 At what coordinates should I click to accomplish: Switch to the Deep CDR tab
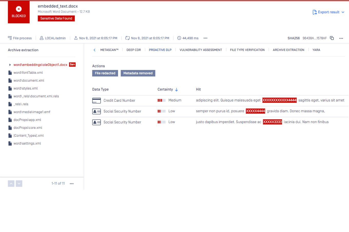[x=133, y=50]
